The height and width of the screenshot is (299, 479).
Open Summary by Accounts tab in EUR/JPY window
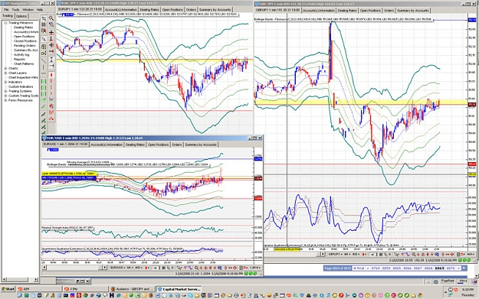[215, 10]
